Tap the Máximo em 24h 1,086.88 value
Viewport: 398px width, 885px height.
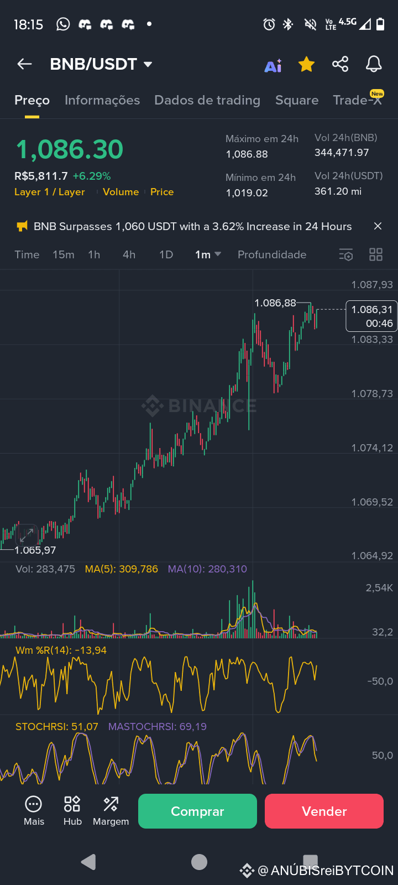pos(247,154)
